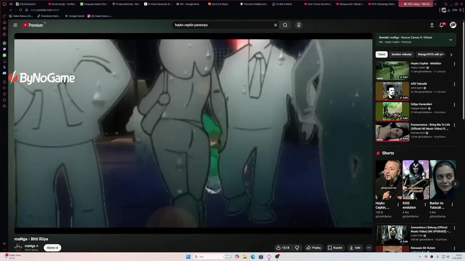Click the youtube.com/watch address bar

tap(45, 10)
